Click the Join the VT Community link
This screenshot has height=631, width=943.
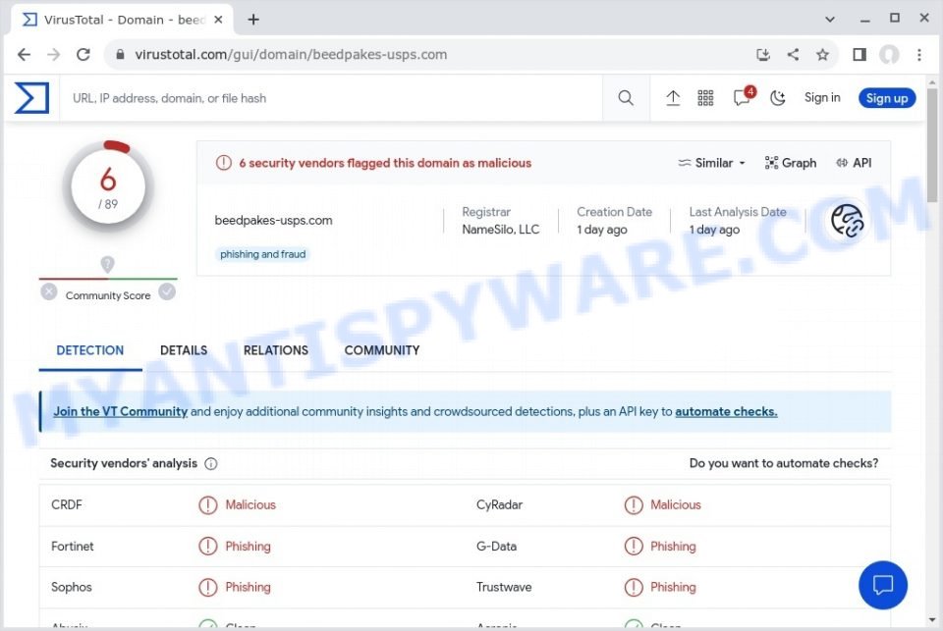[120, 411]
